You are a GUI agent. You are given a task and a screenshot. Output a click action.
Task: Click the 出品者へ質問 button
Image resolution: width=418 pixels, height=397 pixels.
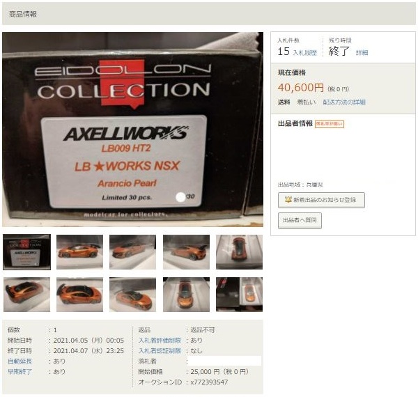click(300, 220)
